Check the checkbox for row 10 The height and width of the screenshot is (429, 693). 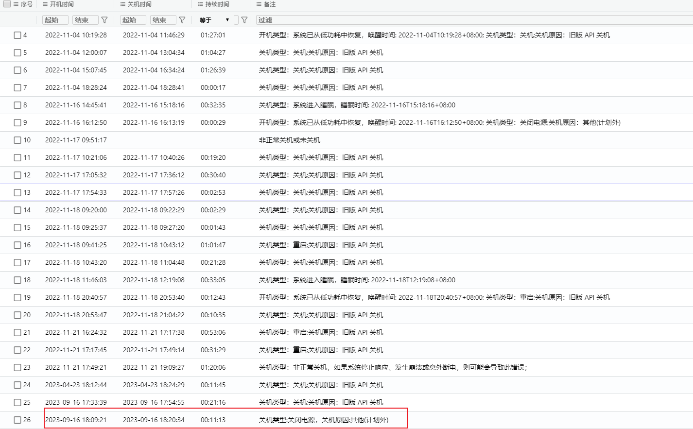click(17, 140)
